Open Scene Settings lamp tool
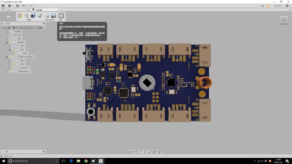Screen dimensions: 292x164 [27, 16]
